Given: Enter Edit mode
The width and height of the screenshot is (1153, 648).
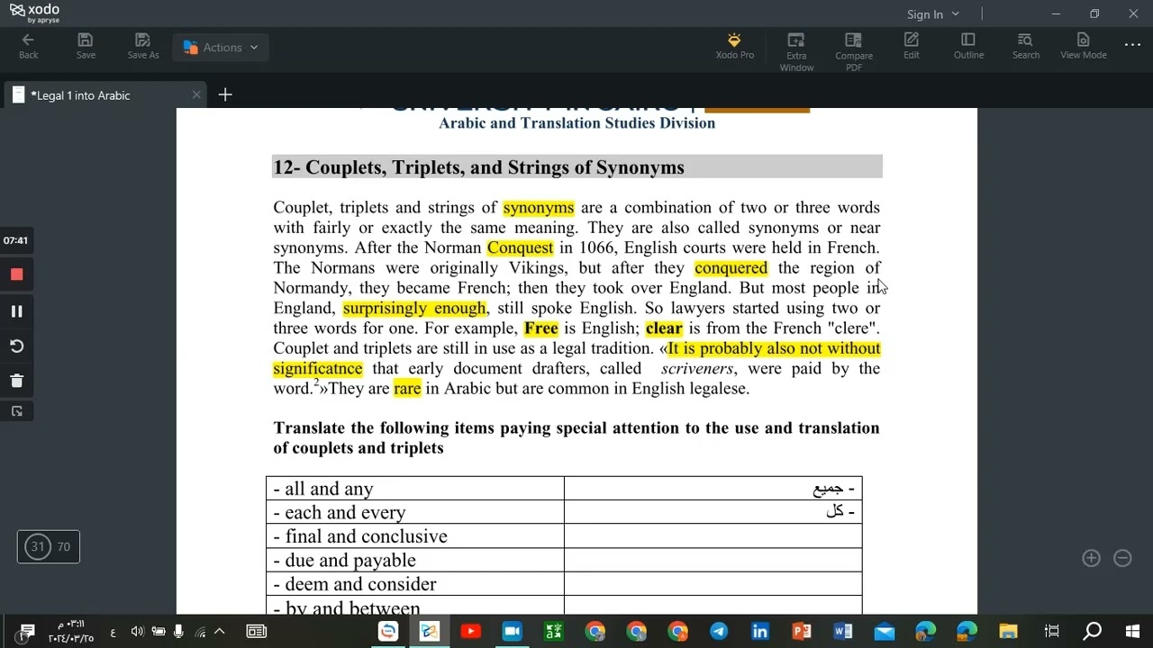Looking at the screenshot, I should pos(912,47).
